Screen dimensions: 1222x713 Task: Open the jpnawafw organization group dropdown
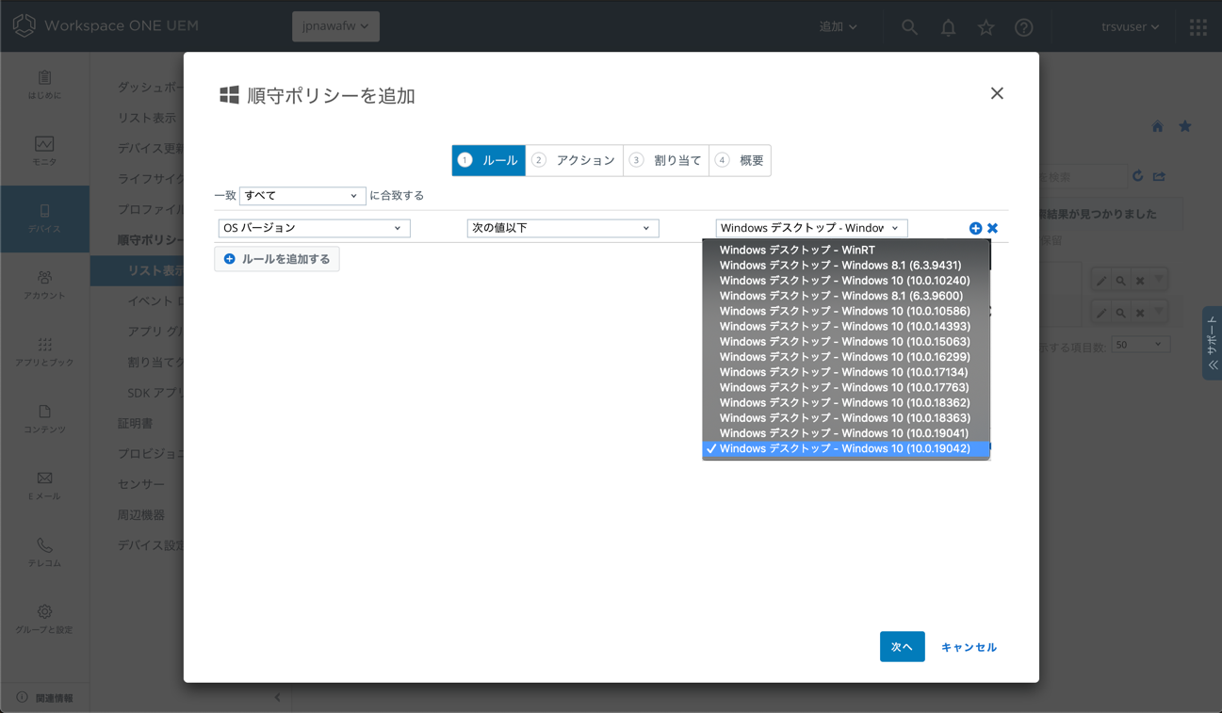tap(335, 26)
